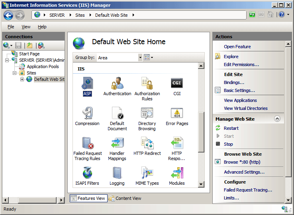Image resolution: width=294 pixels, height=215 pixels.
Task: Click the Bindings... link
Action: [234, 82]
